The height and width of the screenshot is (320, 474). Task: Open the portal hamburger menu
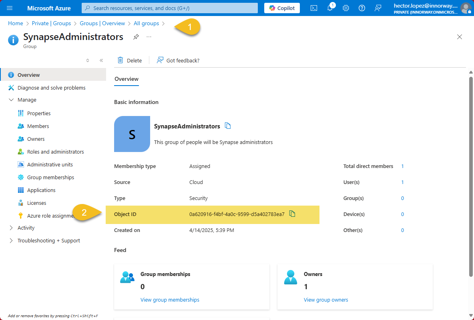pos(9,8)
